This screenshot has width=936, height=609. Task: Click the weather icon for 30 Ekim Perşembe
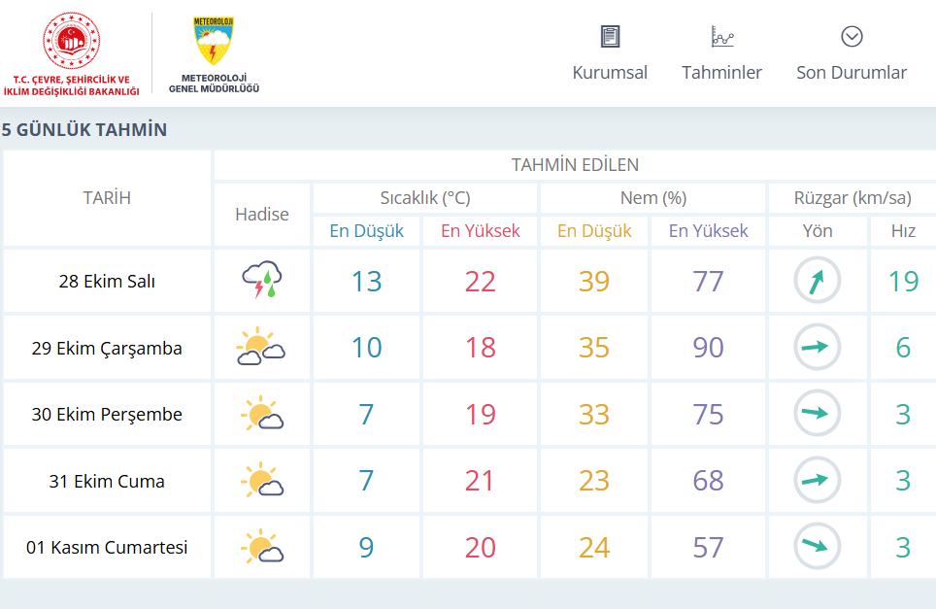(262, 415)
